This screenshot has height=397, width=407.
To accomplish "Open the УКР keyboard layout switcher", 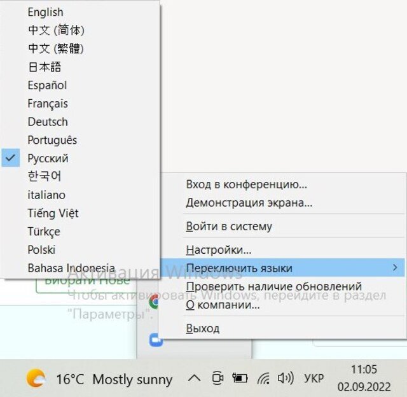I will pos(314,379).
